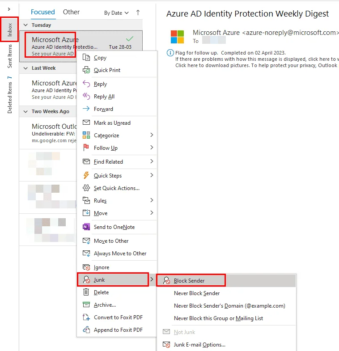Expand the folder pane chevron
Viewport: 339px width, 351px height.
click(x=9, y=9)
